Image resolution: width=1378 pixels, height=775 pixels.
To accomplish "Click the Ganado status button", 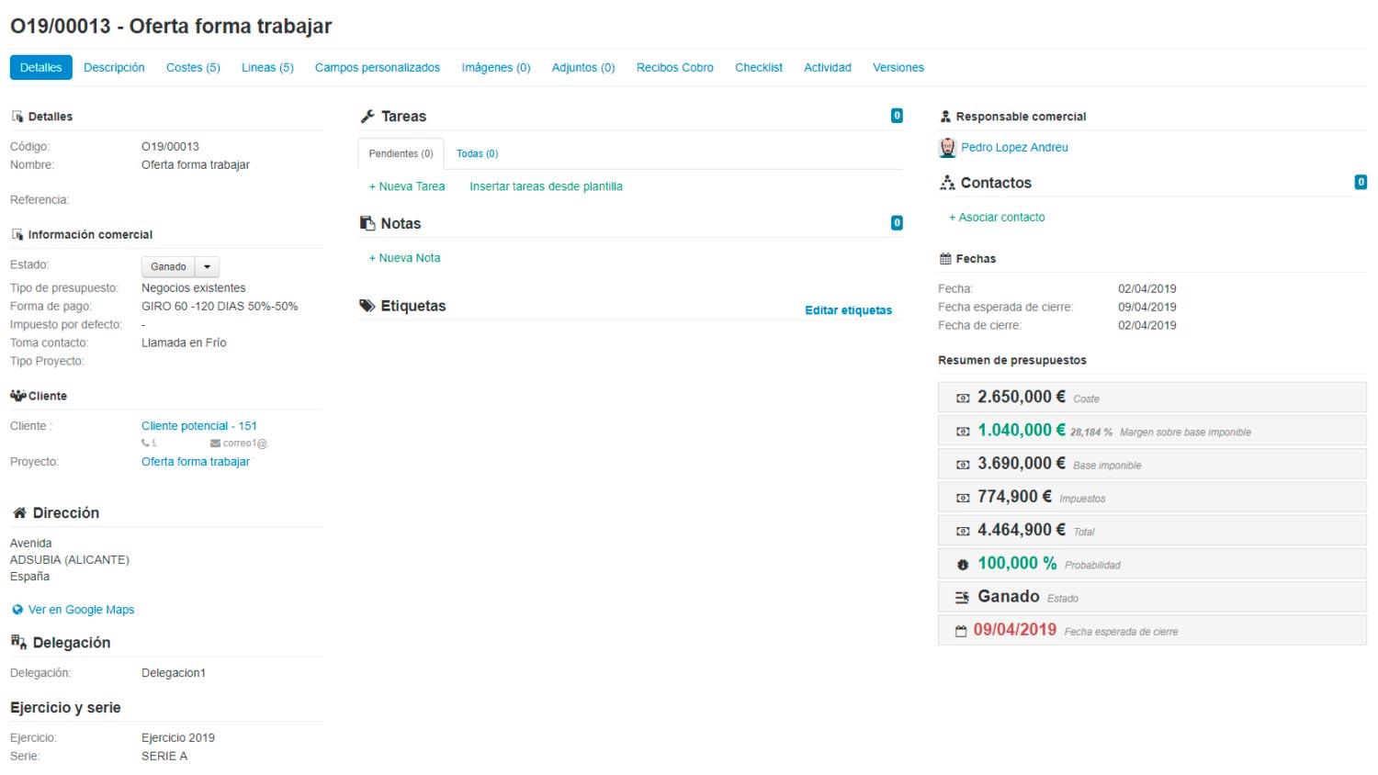I will coord(168,266).
